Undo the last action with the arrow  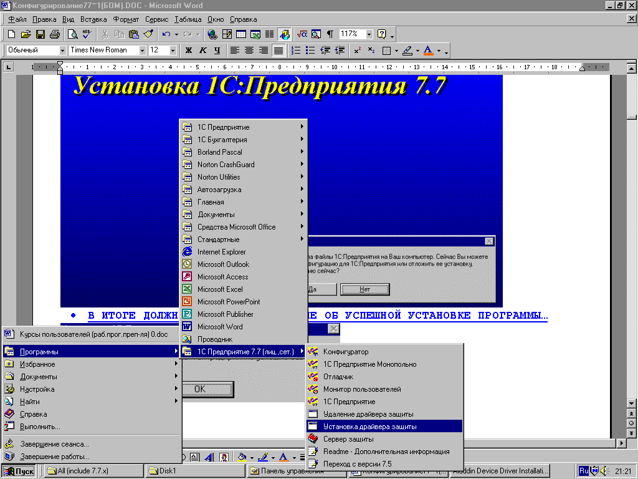click(x=166, y=34)
